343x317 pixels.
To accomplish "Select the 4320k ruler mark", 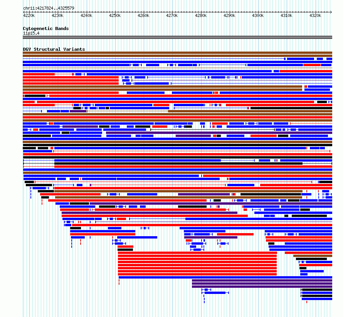I will pyautogui.click(x=315, y=15).
